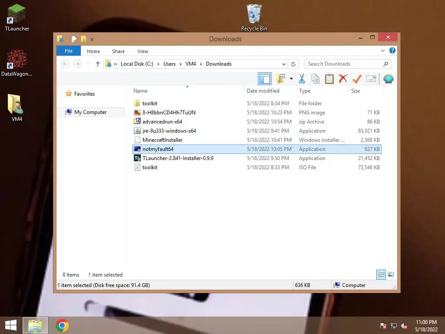Toggle the navigation pane button in toolbar
Screen dimensions: 445x334
[x=265, y=79]
